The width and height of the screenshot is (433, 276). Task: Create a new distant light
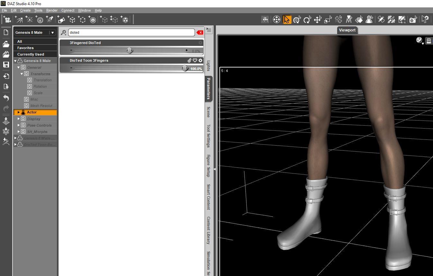[x=19, y=20]
